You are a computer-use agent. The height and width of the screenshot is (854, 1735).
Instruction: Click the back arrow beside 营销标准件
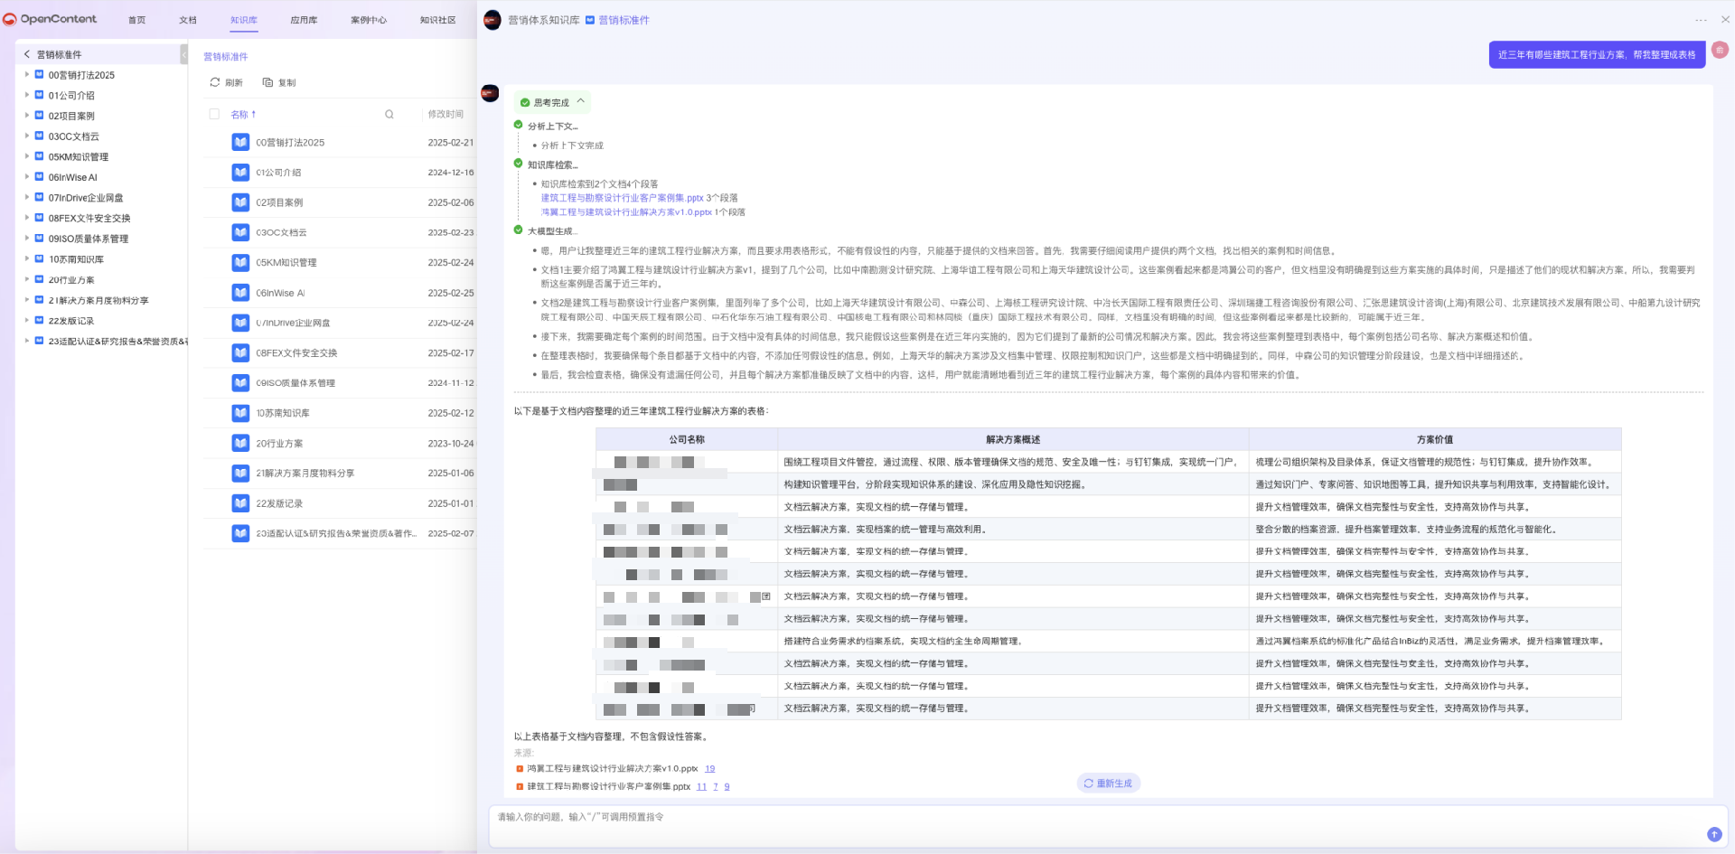(28, 54)
